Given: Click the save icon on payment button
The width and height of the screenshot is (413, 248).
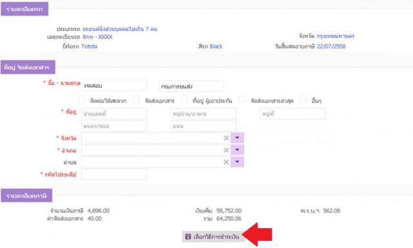Looking at the screenshot, I should [x=188, y=236].
